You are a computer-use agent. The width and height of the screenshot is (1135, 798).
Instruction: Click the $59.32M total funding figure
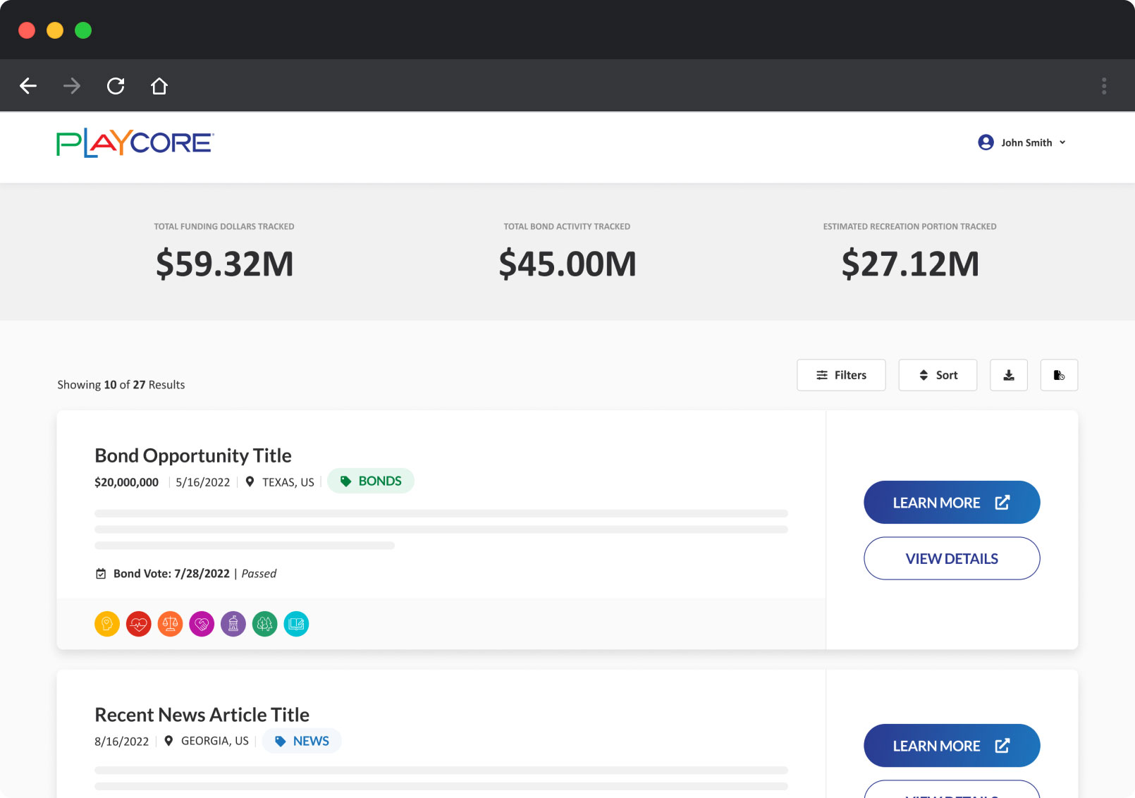(x=224, y=264)
